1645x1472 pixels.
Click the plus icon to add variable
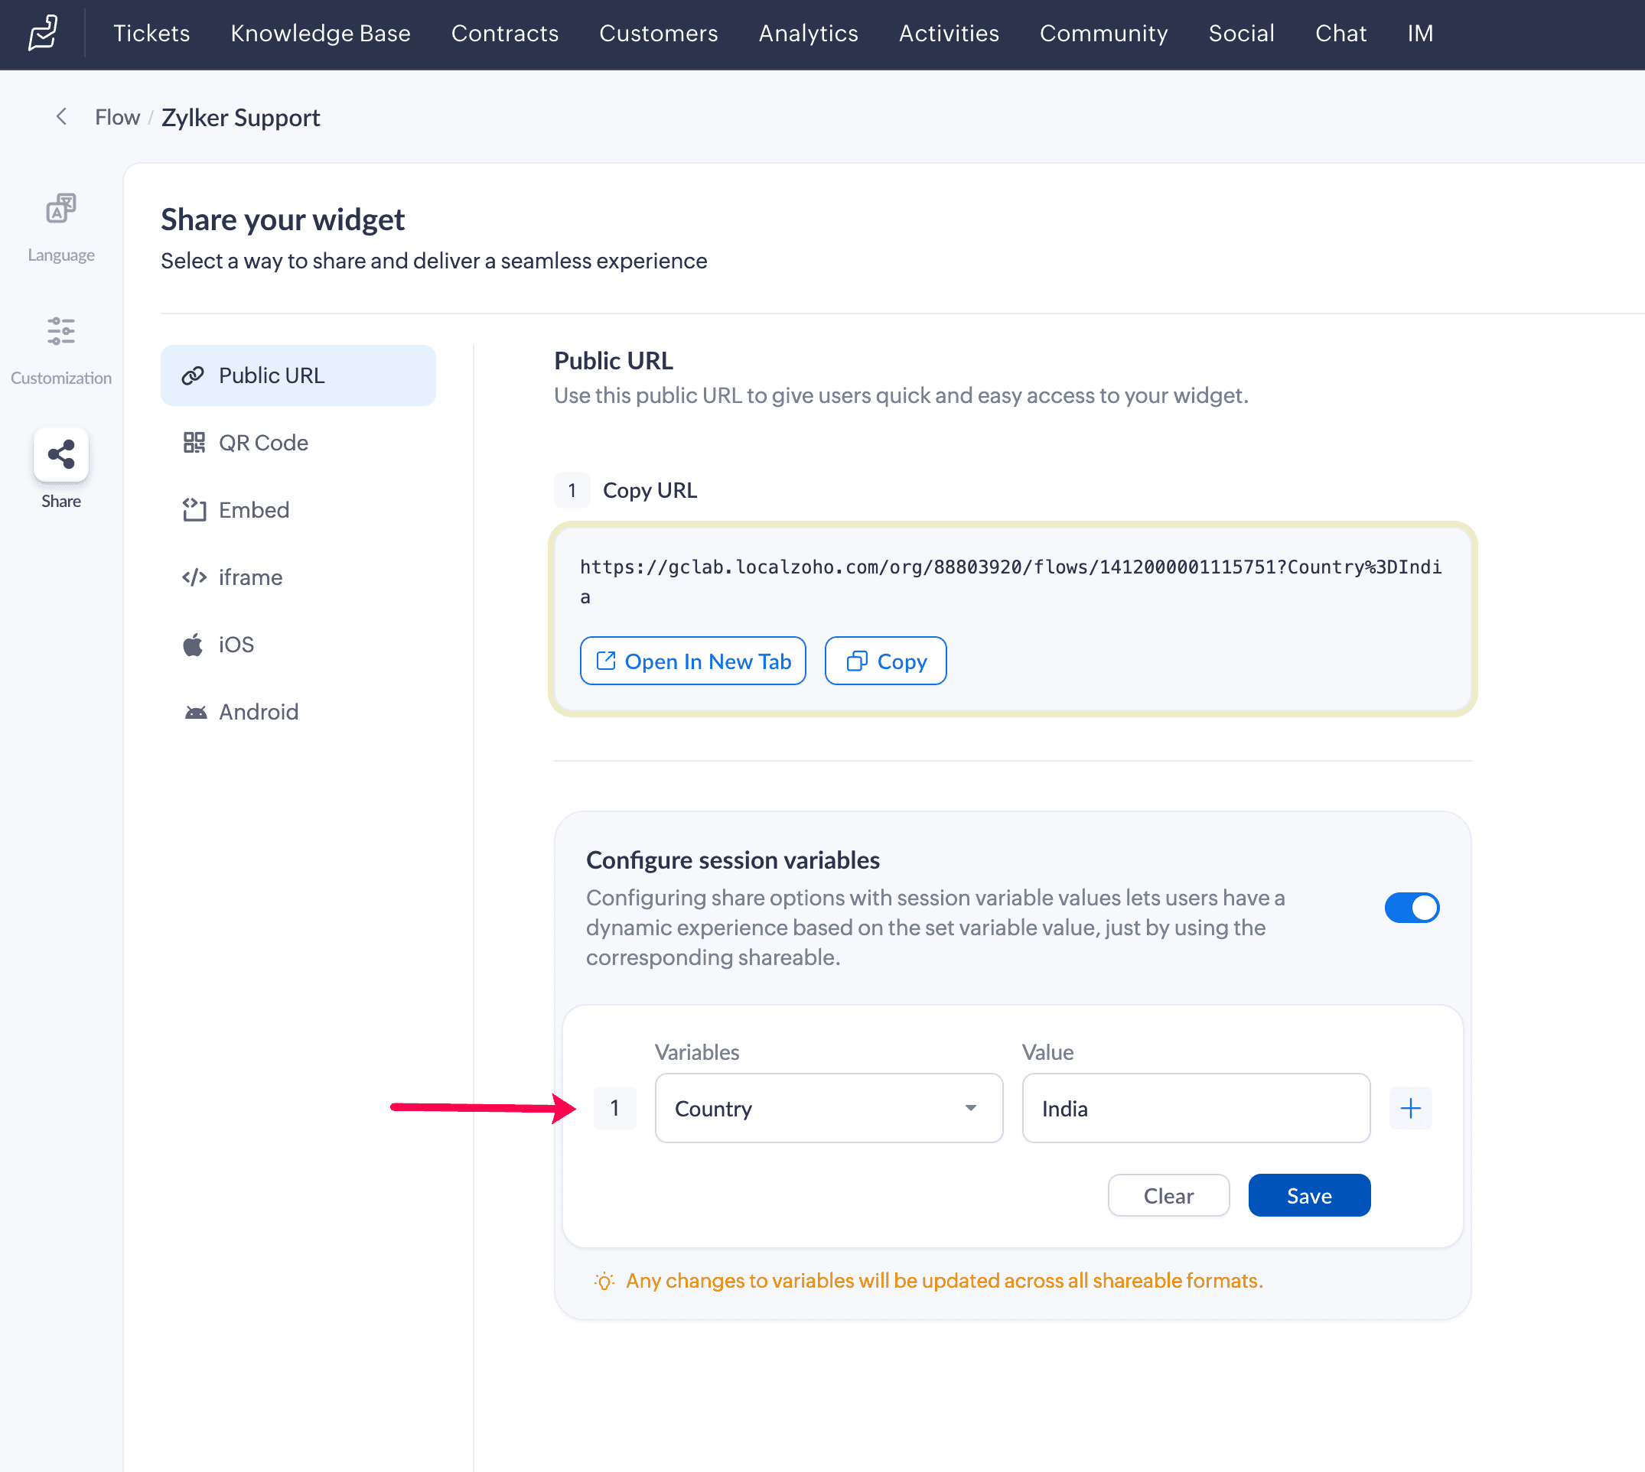(x=1409, y=1108)
